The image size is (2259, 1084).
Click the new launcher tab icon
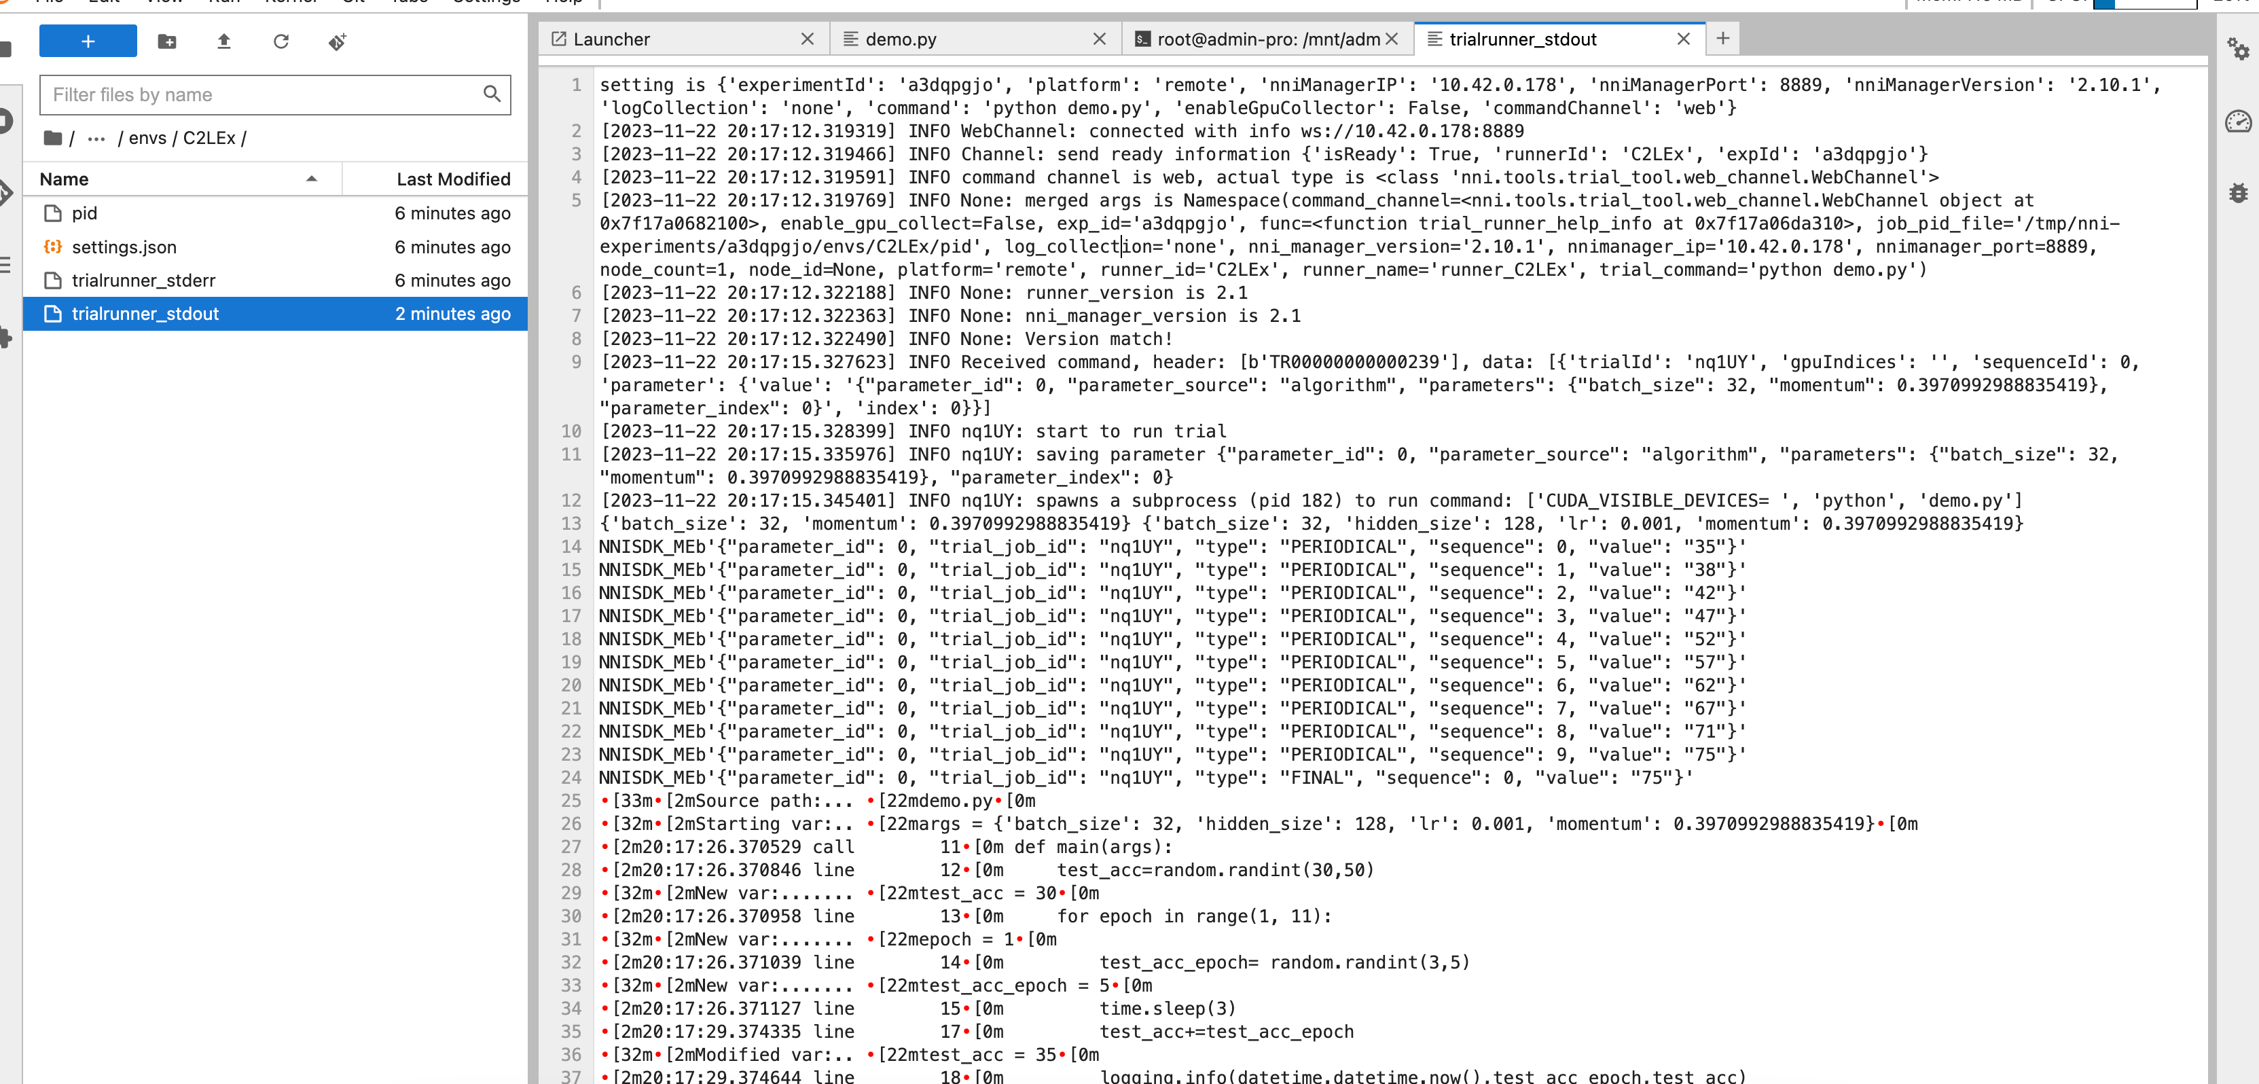pos(1723,39)
